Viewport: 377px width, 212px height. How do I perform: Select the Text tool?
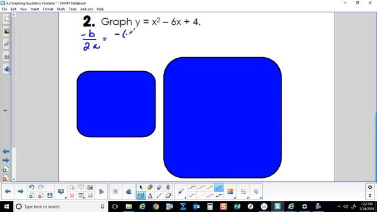(x=150, y=196)
